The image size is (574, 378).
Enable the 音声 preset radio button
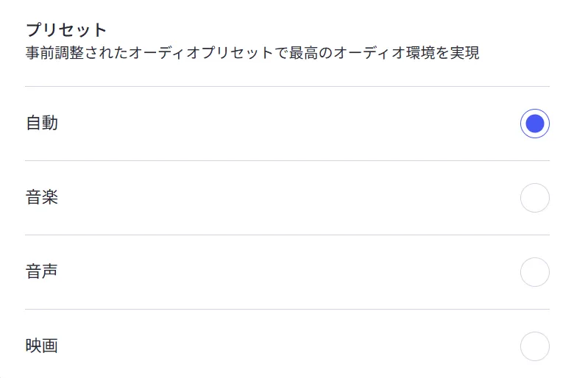(534, 272)
